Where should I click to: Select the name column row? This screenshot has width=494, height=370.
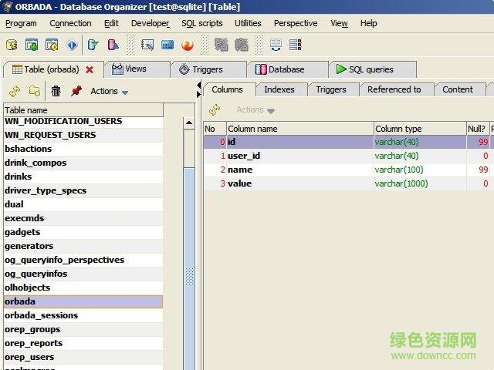tap(349, 170)
